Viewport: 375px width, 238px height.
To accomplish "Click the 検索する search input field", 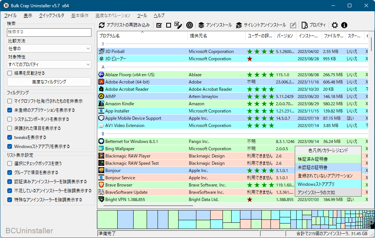I will click(x=49, y=32).
